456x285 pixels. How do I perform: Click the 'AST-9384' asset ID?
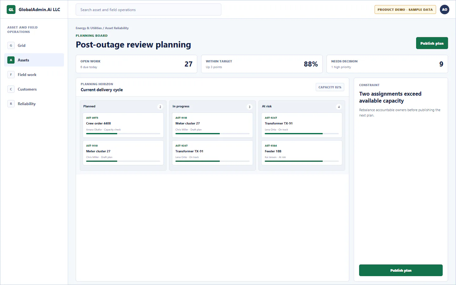271,146
